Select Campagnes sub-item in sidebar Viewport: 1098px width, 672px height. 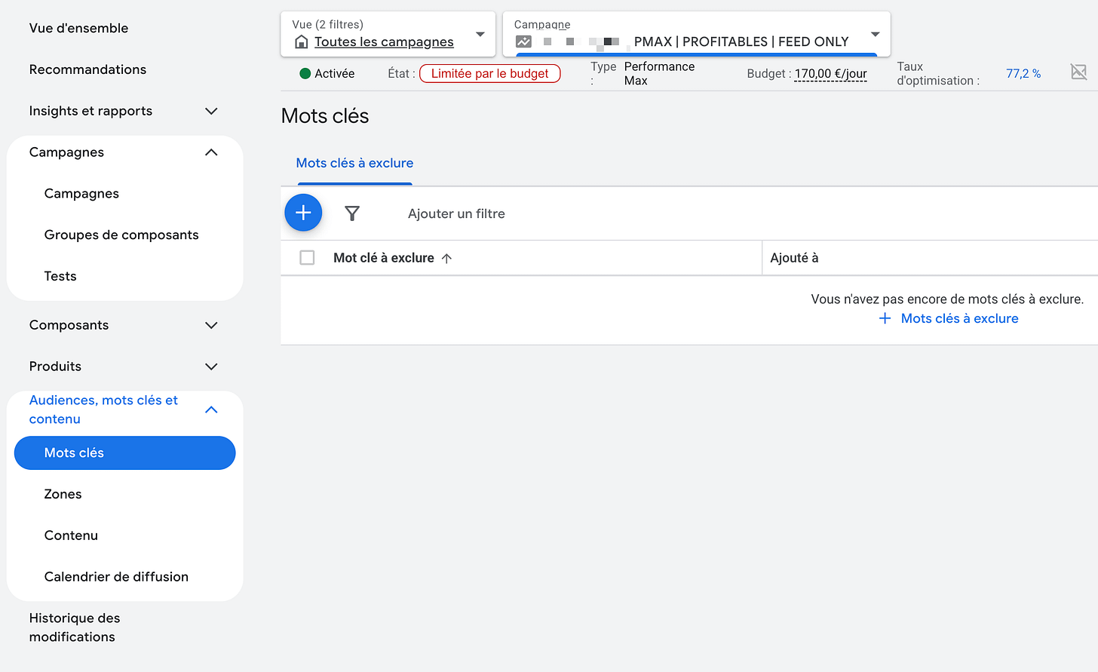81,194
